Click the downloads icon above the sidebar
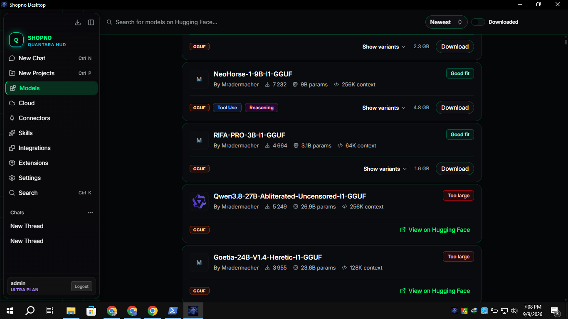The image size is (568, 319). pyautogui.click(x=78, y=22)
